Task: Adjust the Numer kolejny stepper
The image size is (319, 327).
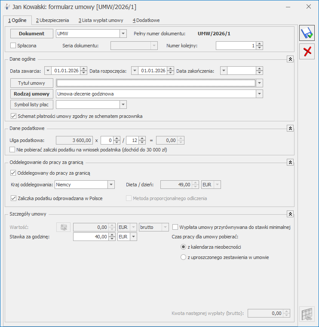Action: click(259, 46)
